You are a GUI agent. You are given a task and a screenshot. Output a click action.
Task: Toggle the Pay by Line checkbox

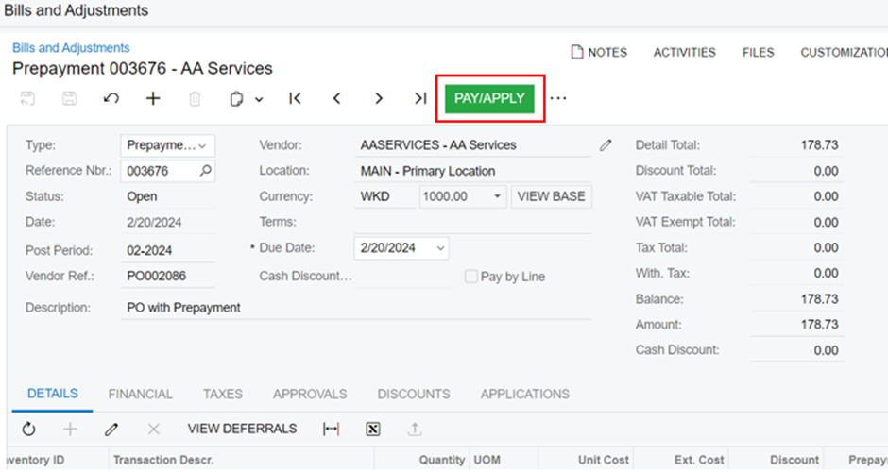[x=470, y=277]
